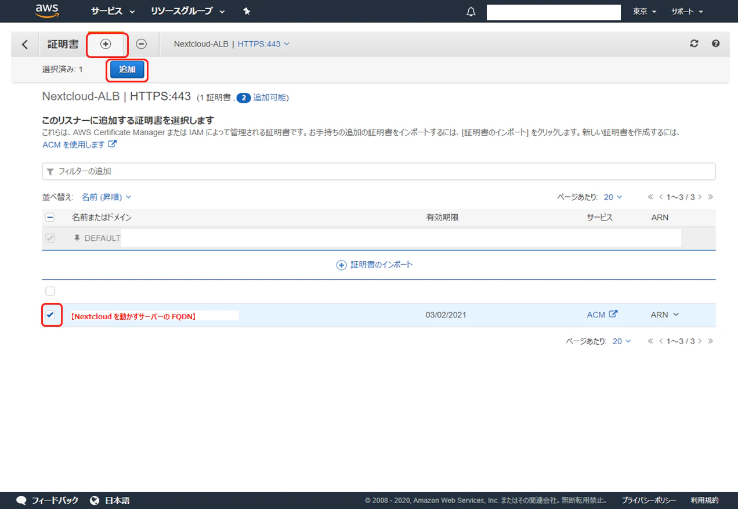Open the ACM link in the certificate row
The image size is (738, 509).
[602, 315]
